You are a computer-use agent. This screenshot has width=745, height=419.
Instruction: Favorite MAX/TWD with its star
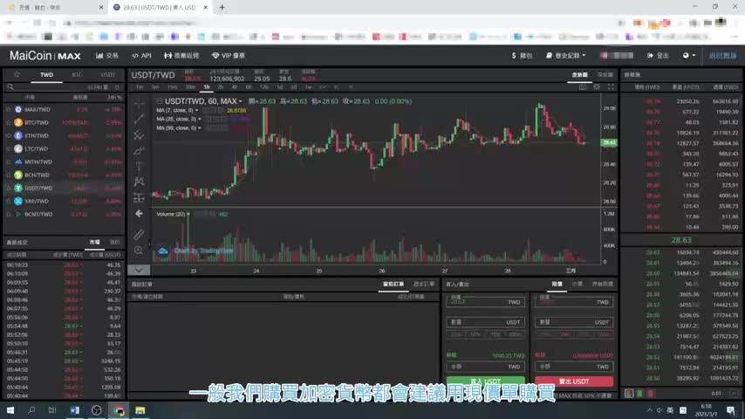[x=8, y=109]
